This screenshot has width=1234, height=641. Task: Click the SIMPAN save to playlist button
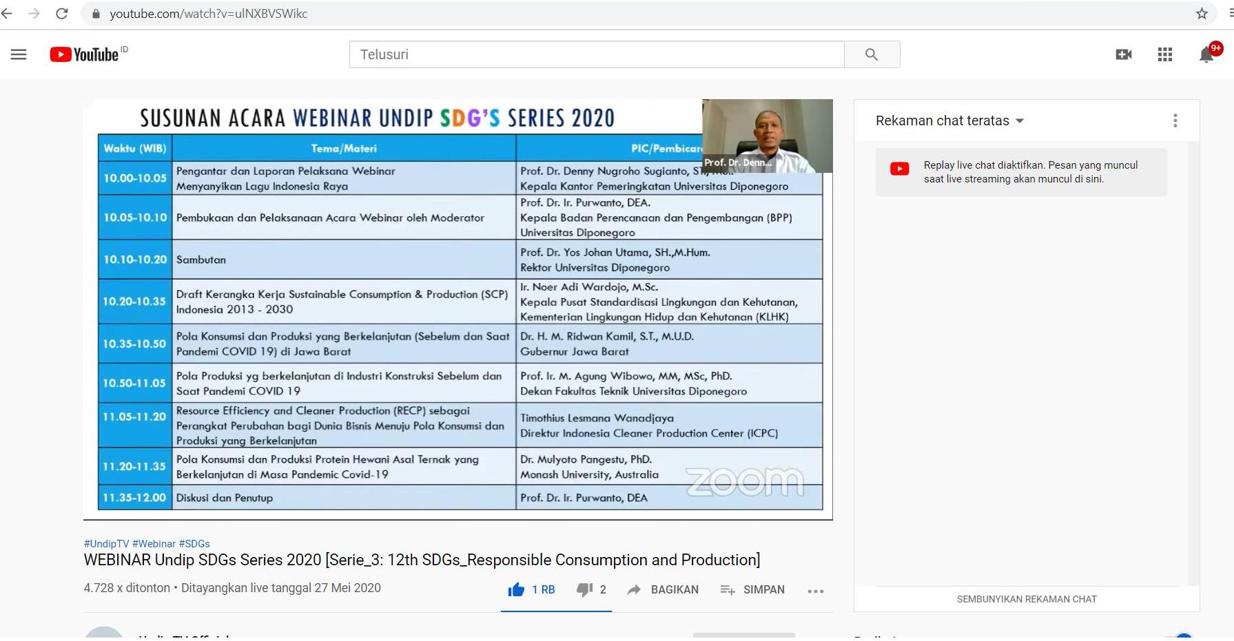(x=752, y=589)
